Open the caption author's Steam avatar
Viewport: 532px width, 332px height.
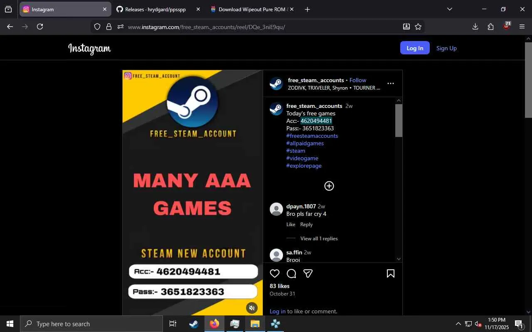pos(276,109)
